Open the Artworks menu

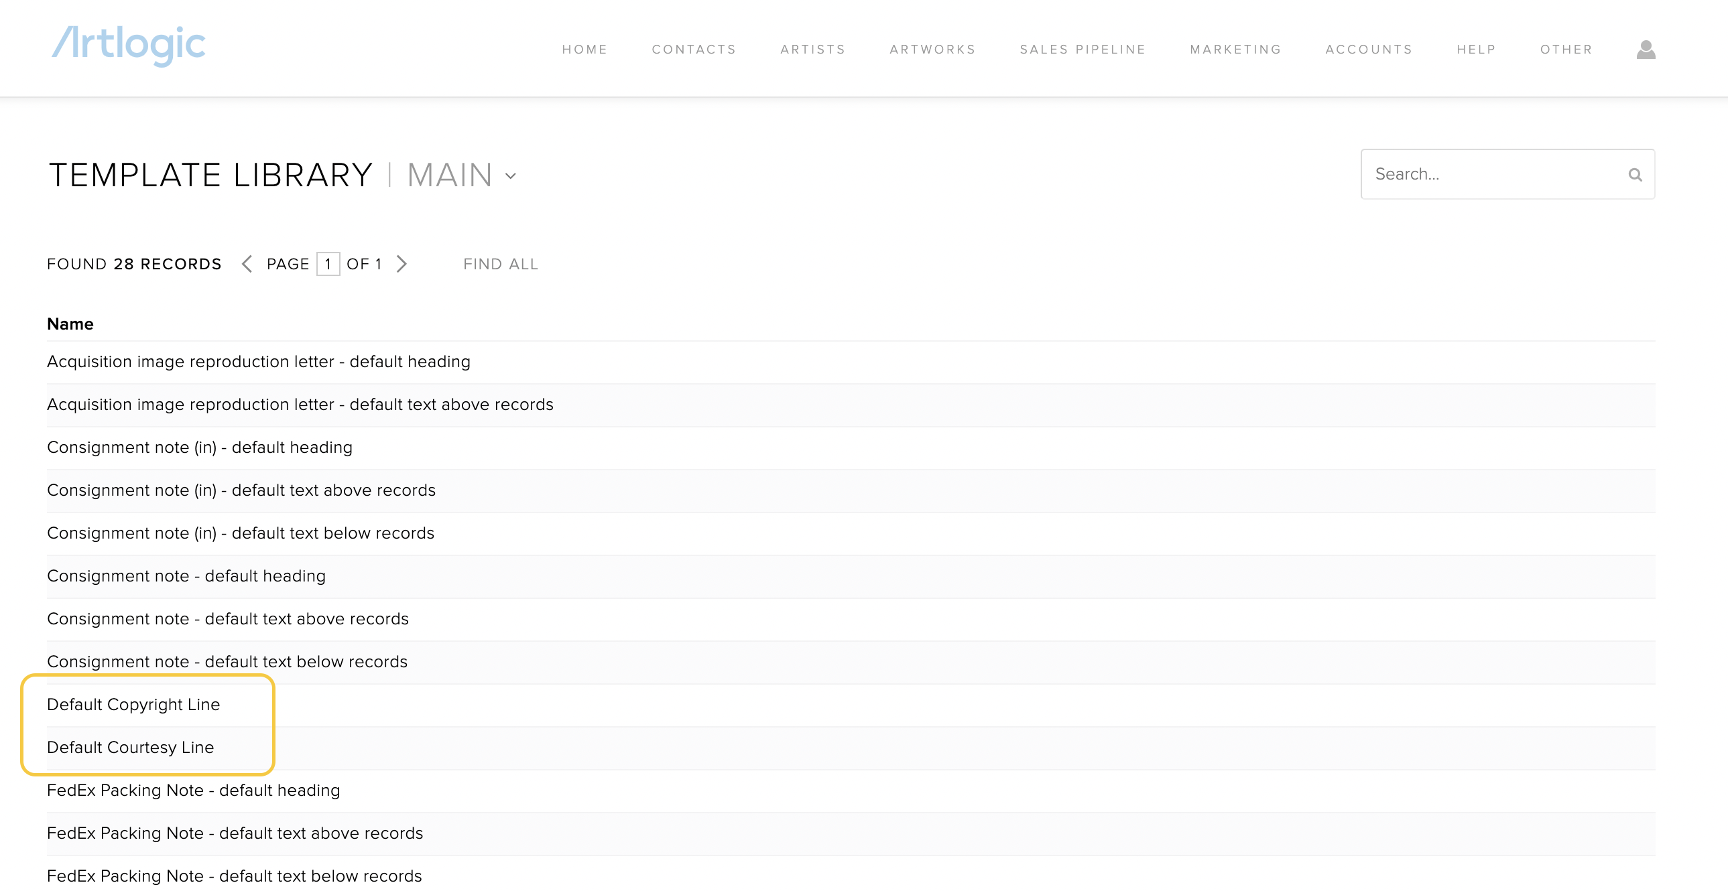click(x=932, y=50)
